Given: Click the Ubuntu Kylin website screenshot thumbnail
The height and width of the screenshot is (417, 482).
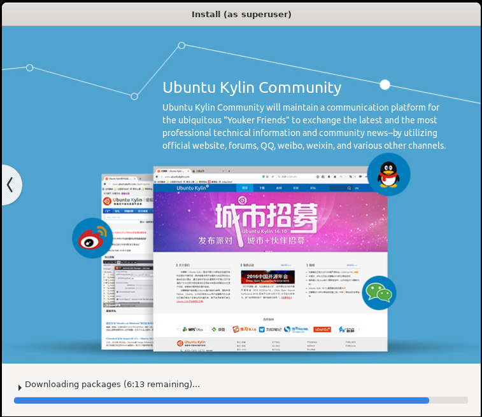Looking at the screenshot, I should click(270, 259).
